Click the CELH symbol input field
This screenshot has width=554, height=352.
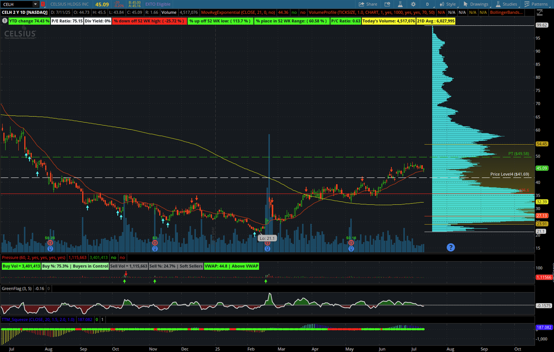click(x=17, y=4)
